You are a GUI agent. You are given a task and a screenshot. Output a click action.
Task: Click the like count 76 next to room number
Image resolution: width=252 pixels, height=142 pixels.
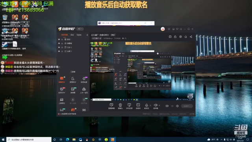(124, 38)
